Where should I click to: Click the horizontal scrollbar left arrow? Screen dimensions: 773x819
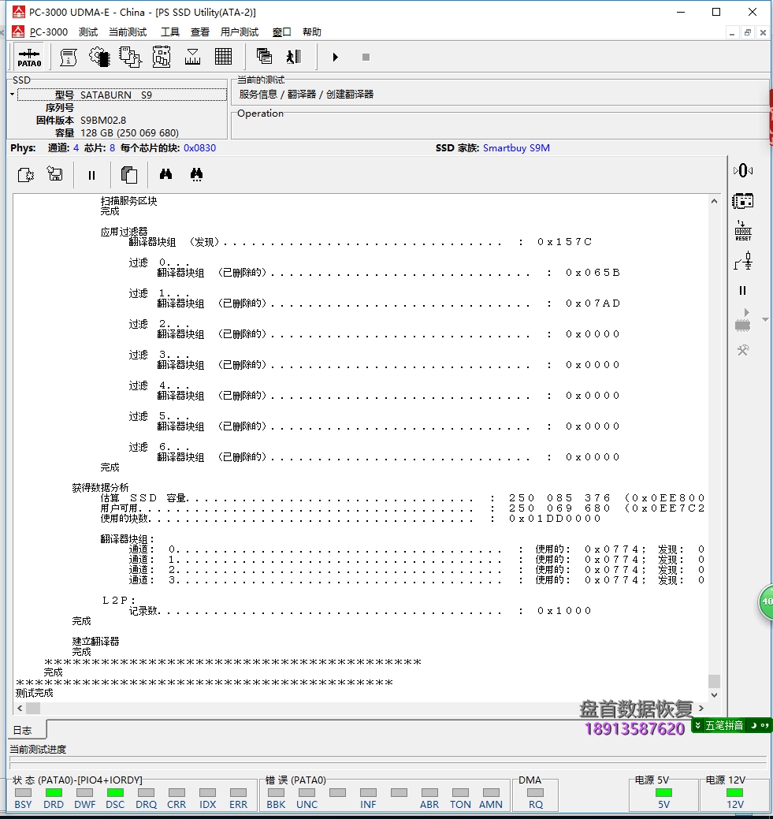[20, 709]
